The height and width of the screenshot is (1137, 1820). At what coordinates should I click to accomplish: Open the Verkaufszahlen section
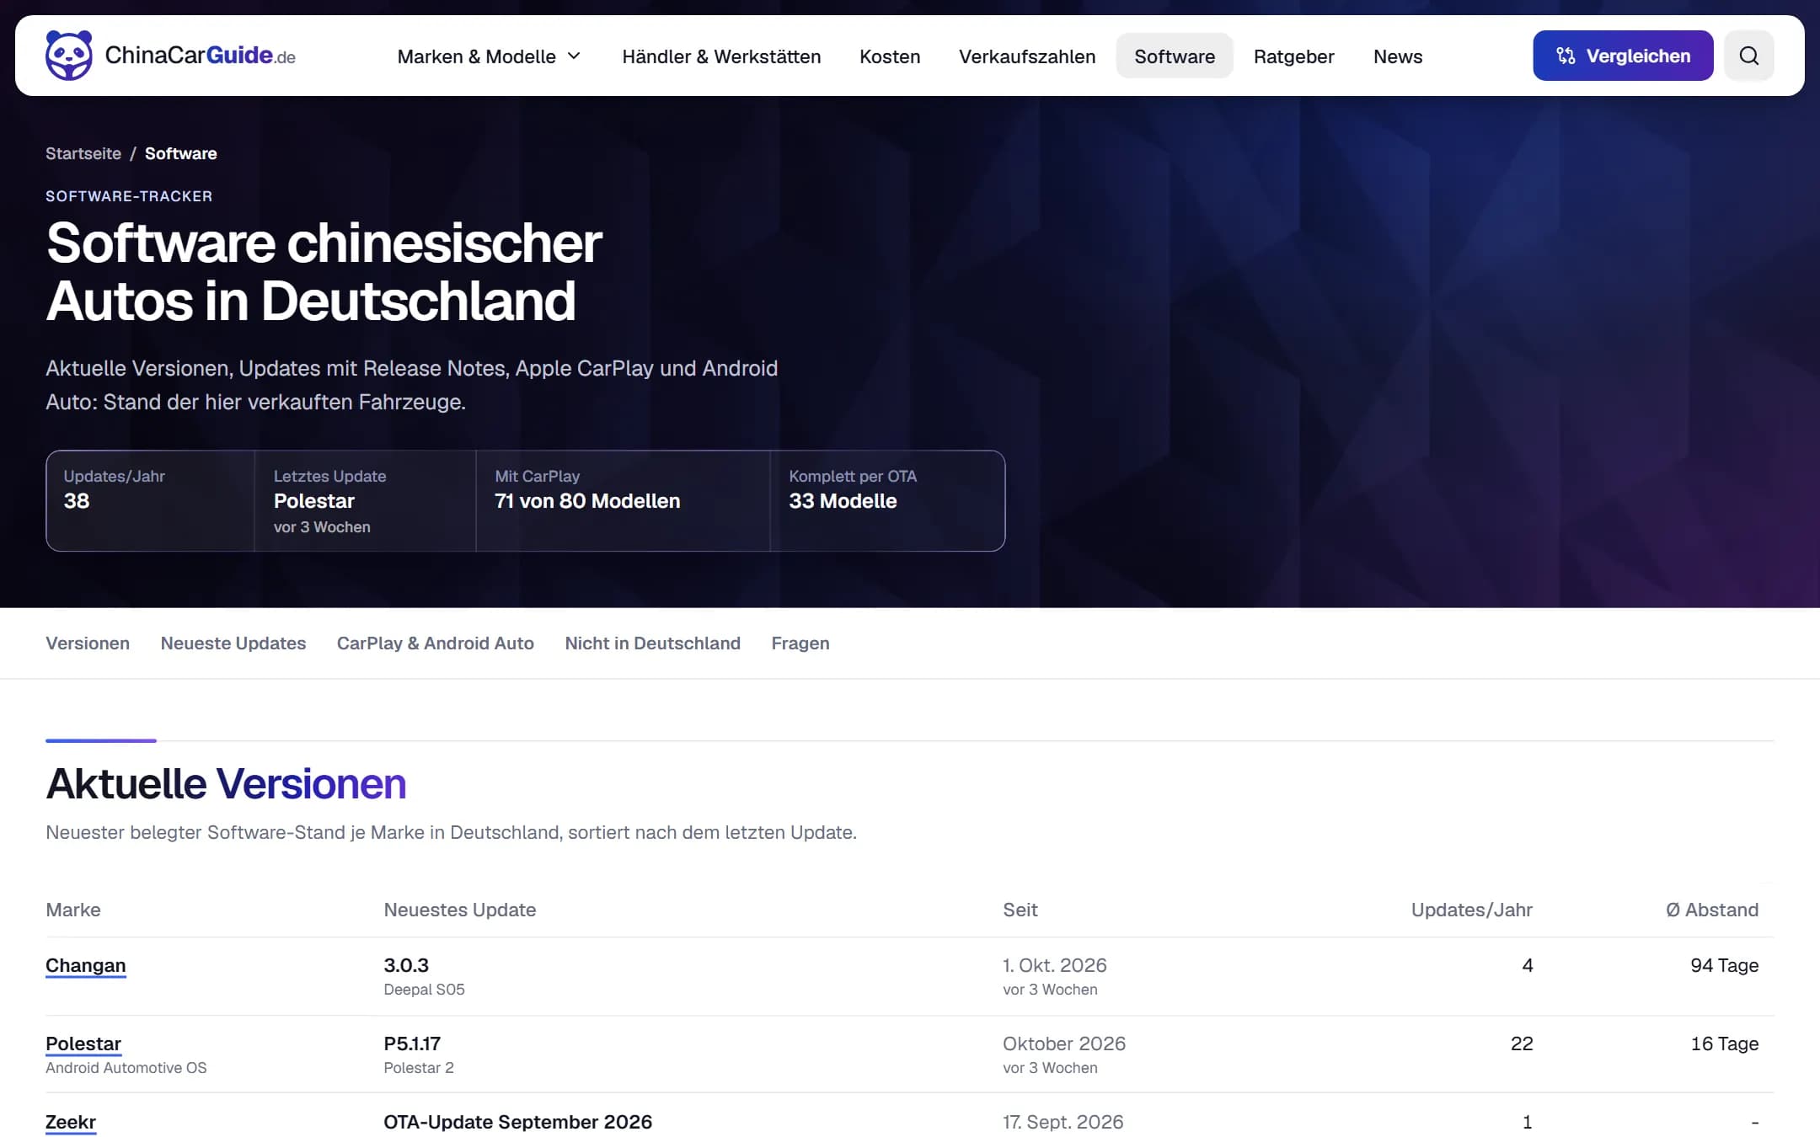[x=1027, y=56]
